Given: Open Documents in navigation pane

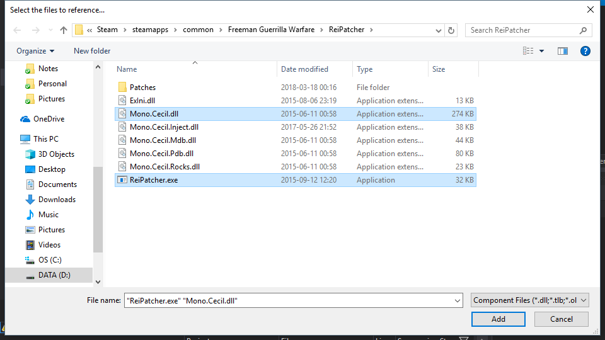Looking at the screenshot, I should pos(57,184).
